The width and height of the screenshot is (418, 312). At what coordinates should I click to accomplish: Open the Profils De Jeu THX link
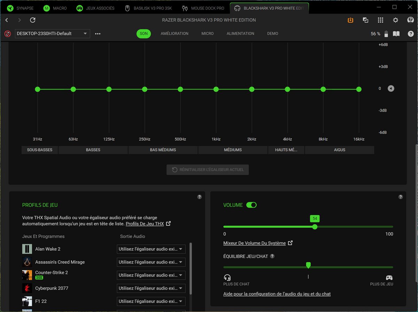[145, 224]
